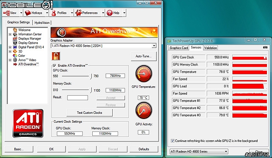
Task: Open the Help dropdown arrow
Action: 124,13
